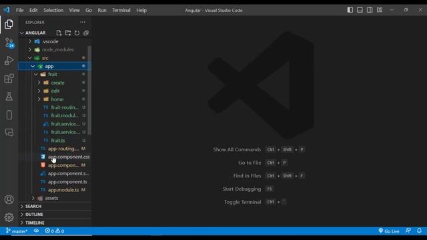Open the Accounts menu icon
The width and height of the screenshot is (427, 240).
9,200
